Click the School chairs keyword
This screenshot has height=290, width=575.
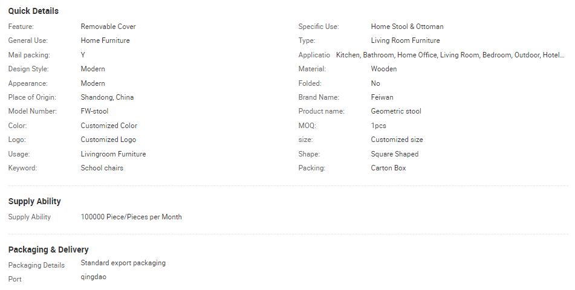tap(102, 168)
